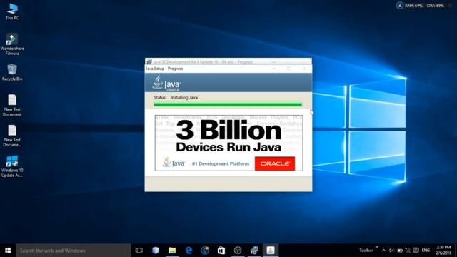Check the battery status tray icon
This screenshot has height=257, width=457.
400,251
